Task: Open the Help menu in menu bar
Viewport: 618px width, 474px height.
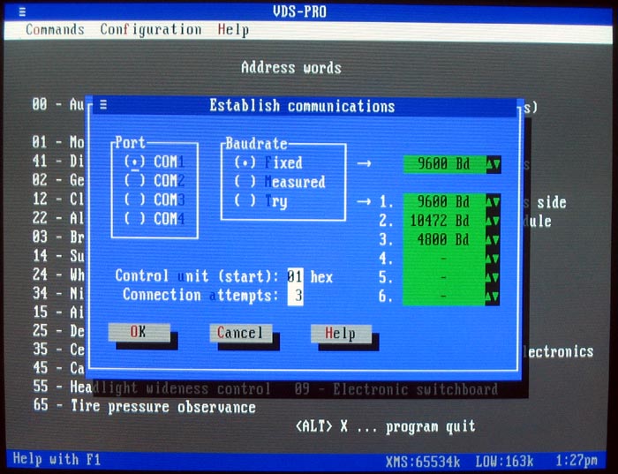Action: tap(233, 30)
